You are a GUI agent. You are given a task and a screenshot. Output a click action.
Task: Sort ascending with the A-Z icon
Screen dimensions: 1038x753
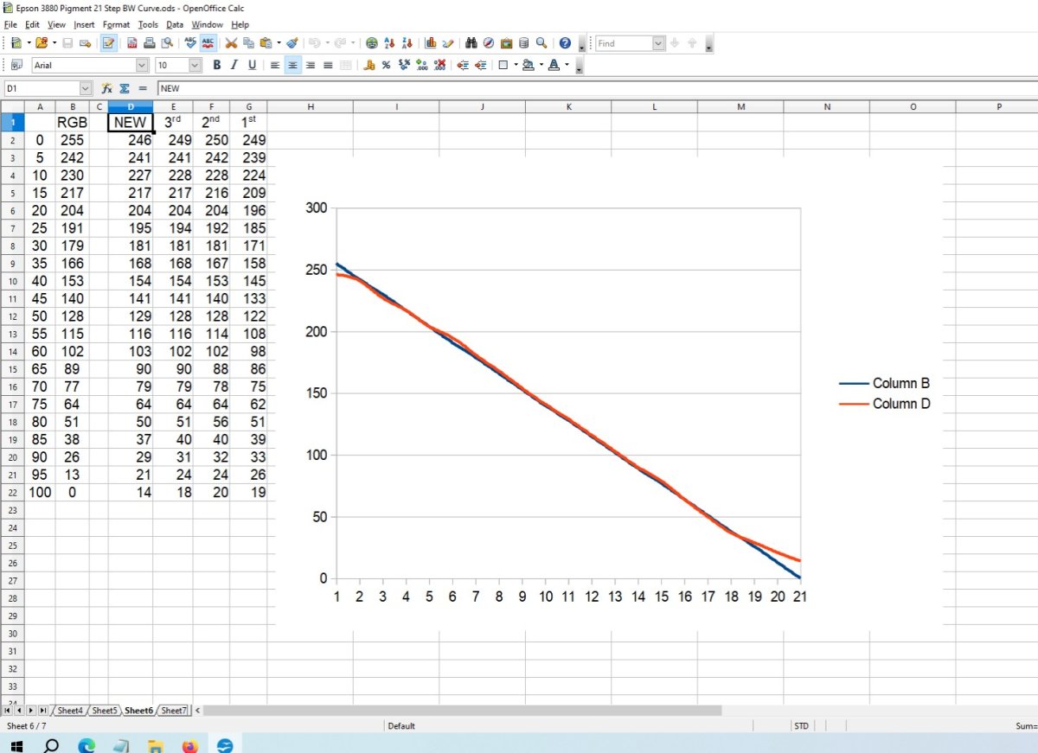click(x=389, y=43)
